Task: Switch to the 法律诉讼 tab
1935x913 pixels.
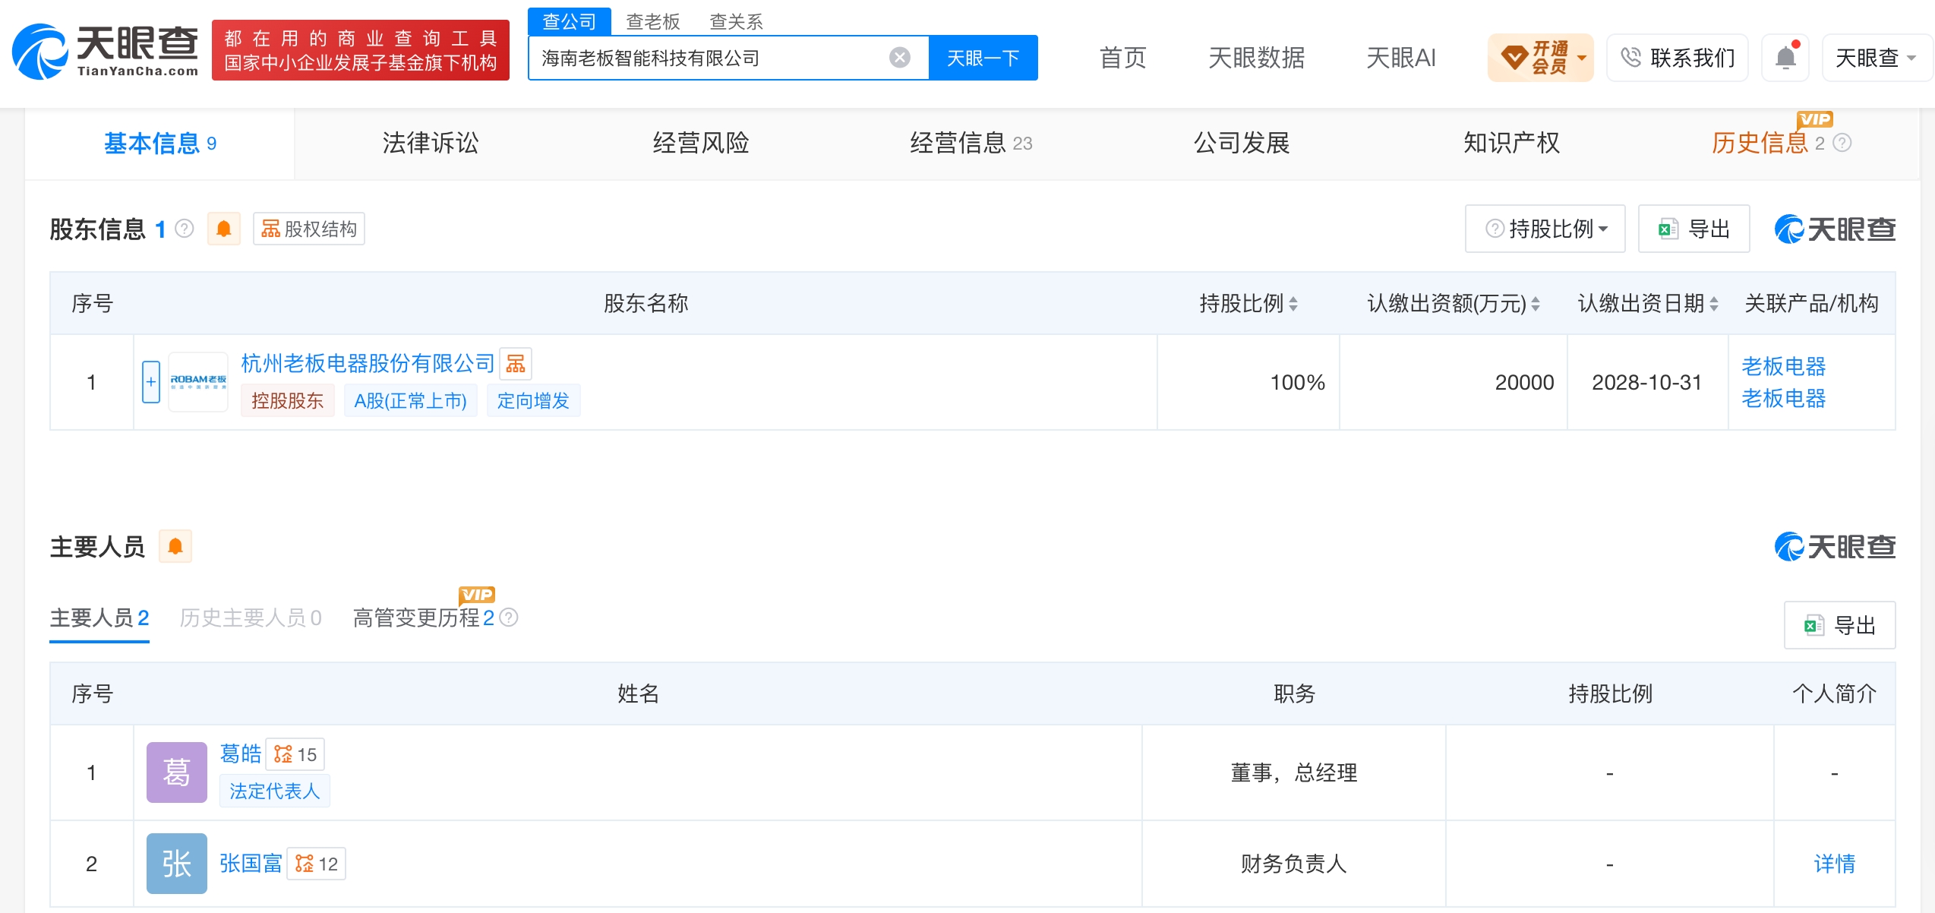Action: point(431,143)
